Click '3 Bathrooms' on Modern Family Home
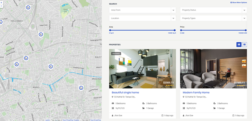This screenshot has width=252, height=121. click(x=222, y=104)
